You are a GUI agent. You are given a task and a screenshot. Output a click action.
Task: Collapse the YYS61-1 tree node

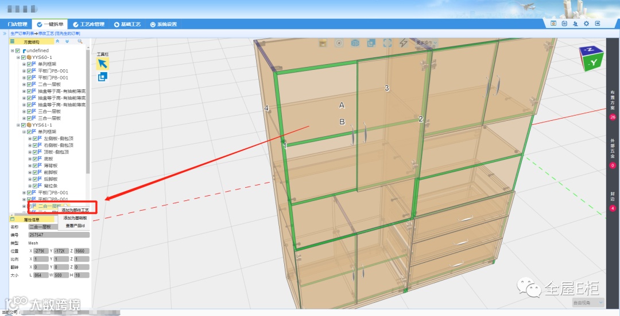(18, 125)
